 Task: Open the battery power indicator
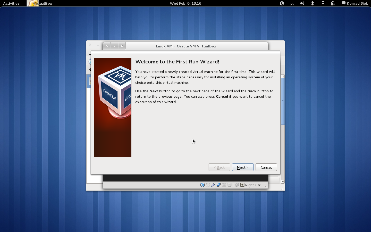333,3
